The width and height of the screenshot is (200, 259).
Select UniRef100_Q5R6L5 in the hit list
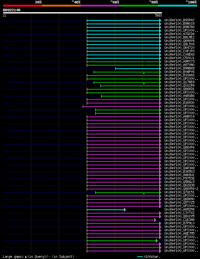coord(179,182)
